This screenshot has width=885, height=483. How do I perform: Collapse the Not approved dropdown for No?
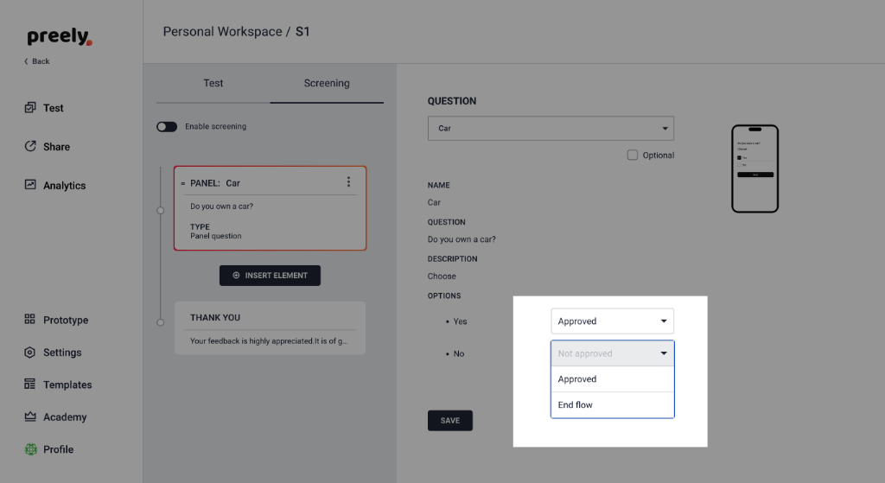[x=613, y=353]
